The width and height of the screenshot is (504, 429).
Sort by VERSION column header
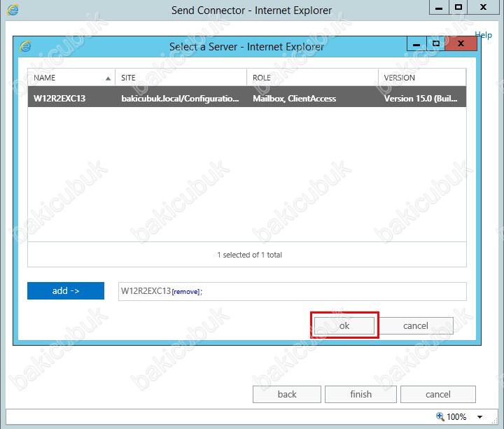tap(422, 78)
